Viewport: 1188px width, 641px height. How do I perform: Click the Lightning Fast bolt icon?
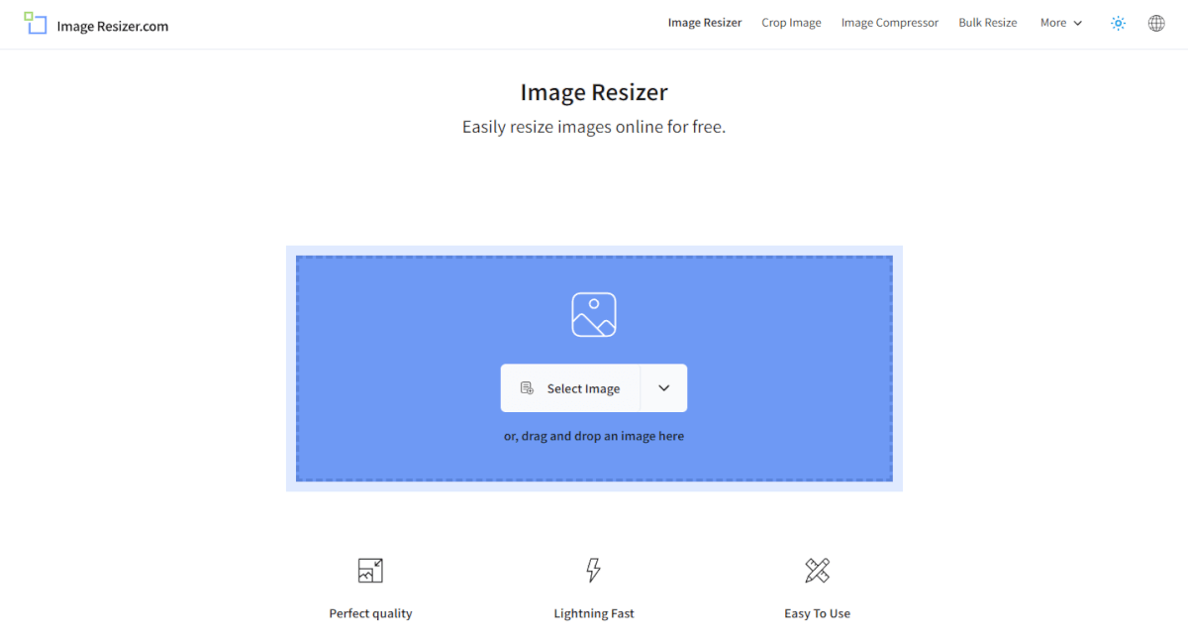click(x=593, y=570)
